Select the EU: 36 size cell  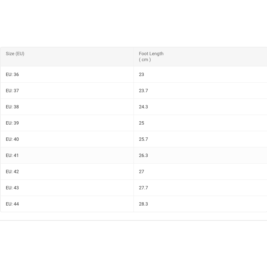(x=13, y=74)
